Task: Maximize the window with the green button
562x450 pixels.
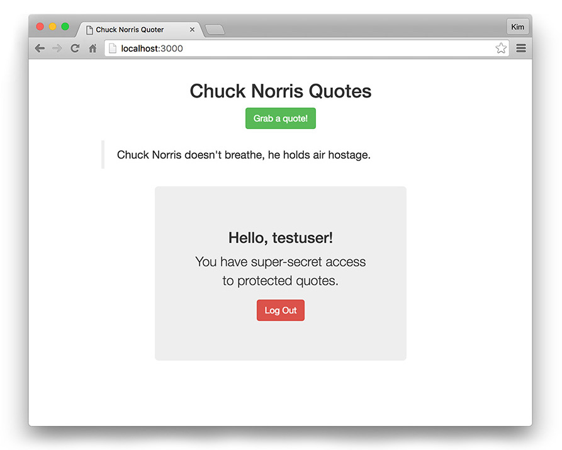Action: (65, 26)
